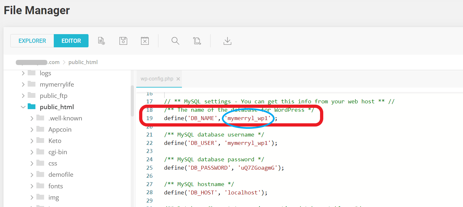Click the copy/replace documents icon

[197, 41]
